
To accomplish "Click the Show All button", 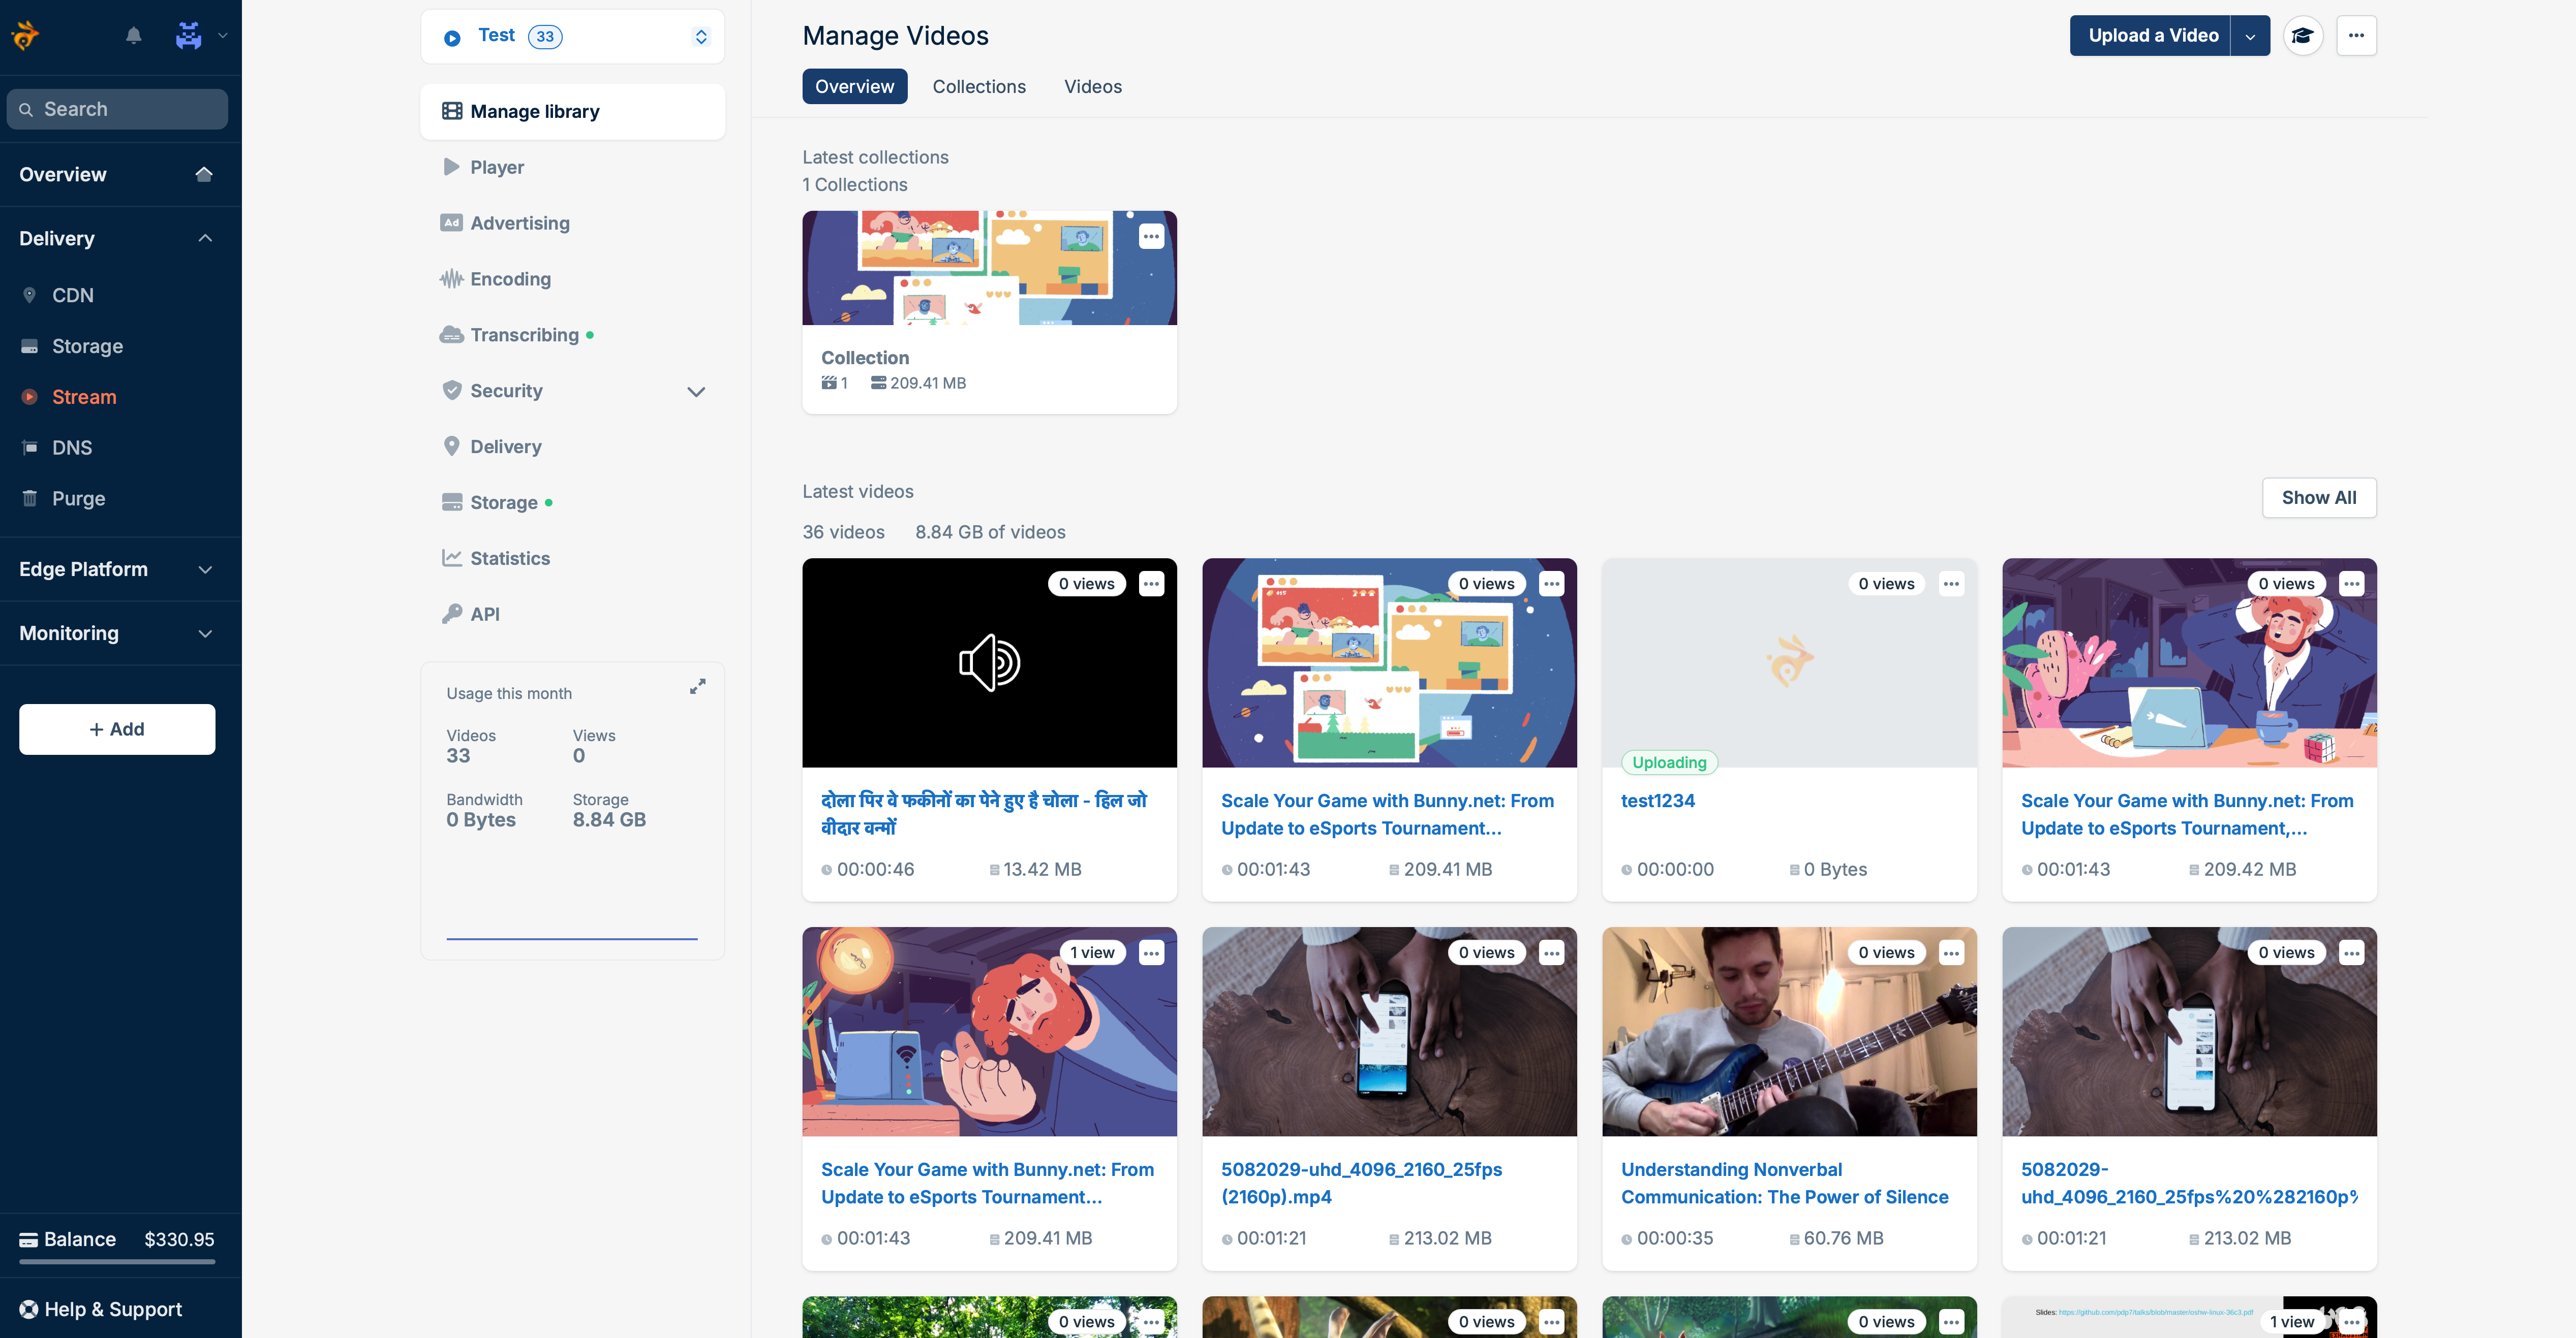I will (x=2319, y=497).
